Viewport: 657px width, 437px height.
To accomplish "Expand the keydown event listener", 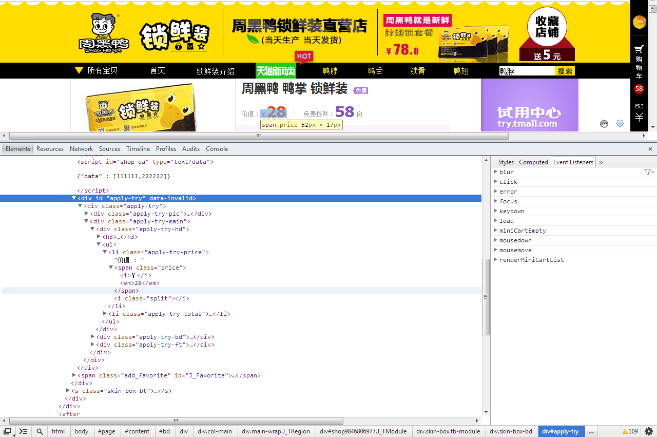I will point(495,211).
